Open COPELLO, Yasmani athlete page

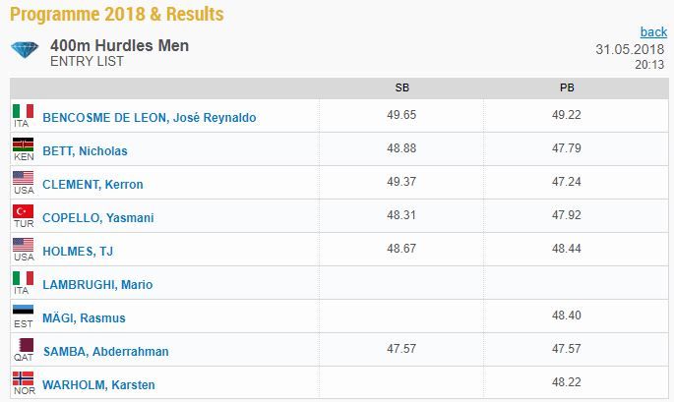(98, 218)
